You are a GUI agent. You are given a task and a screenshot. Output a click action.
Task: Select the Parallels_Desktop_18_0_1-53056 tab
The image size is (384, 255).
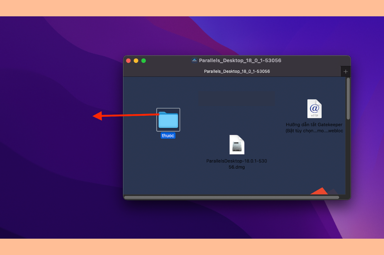232,71
